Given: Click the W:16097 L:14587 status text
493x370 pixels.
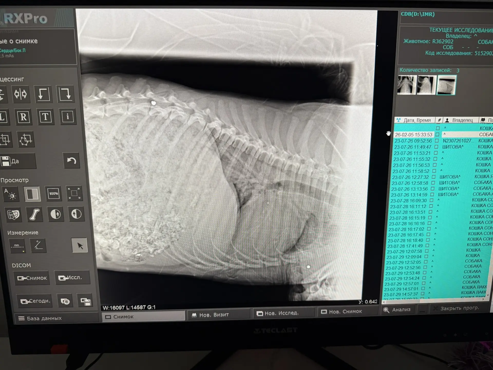Looking at the screenshot, I should pos(129,307).
